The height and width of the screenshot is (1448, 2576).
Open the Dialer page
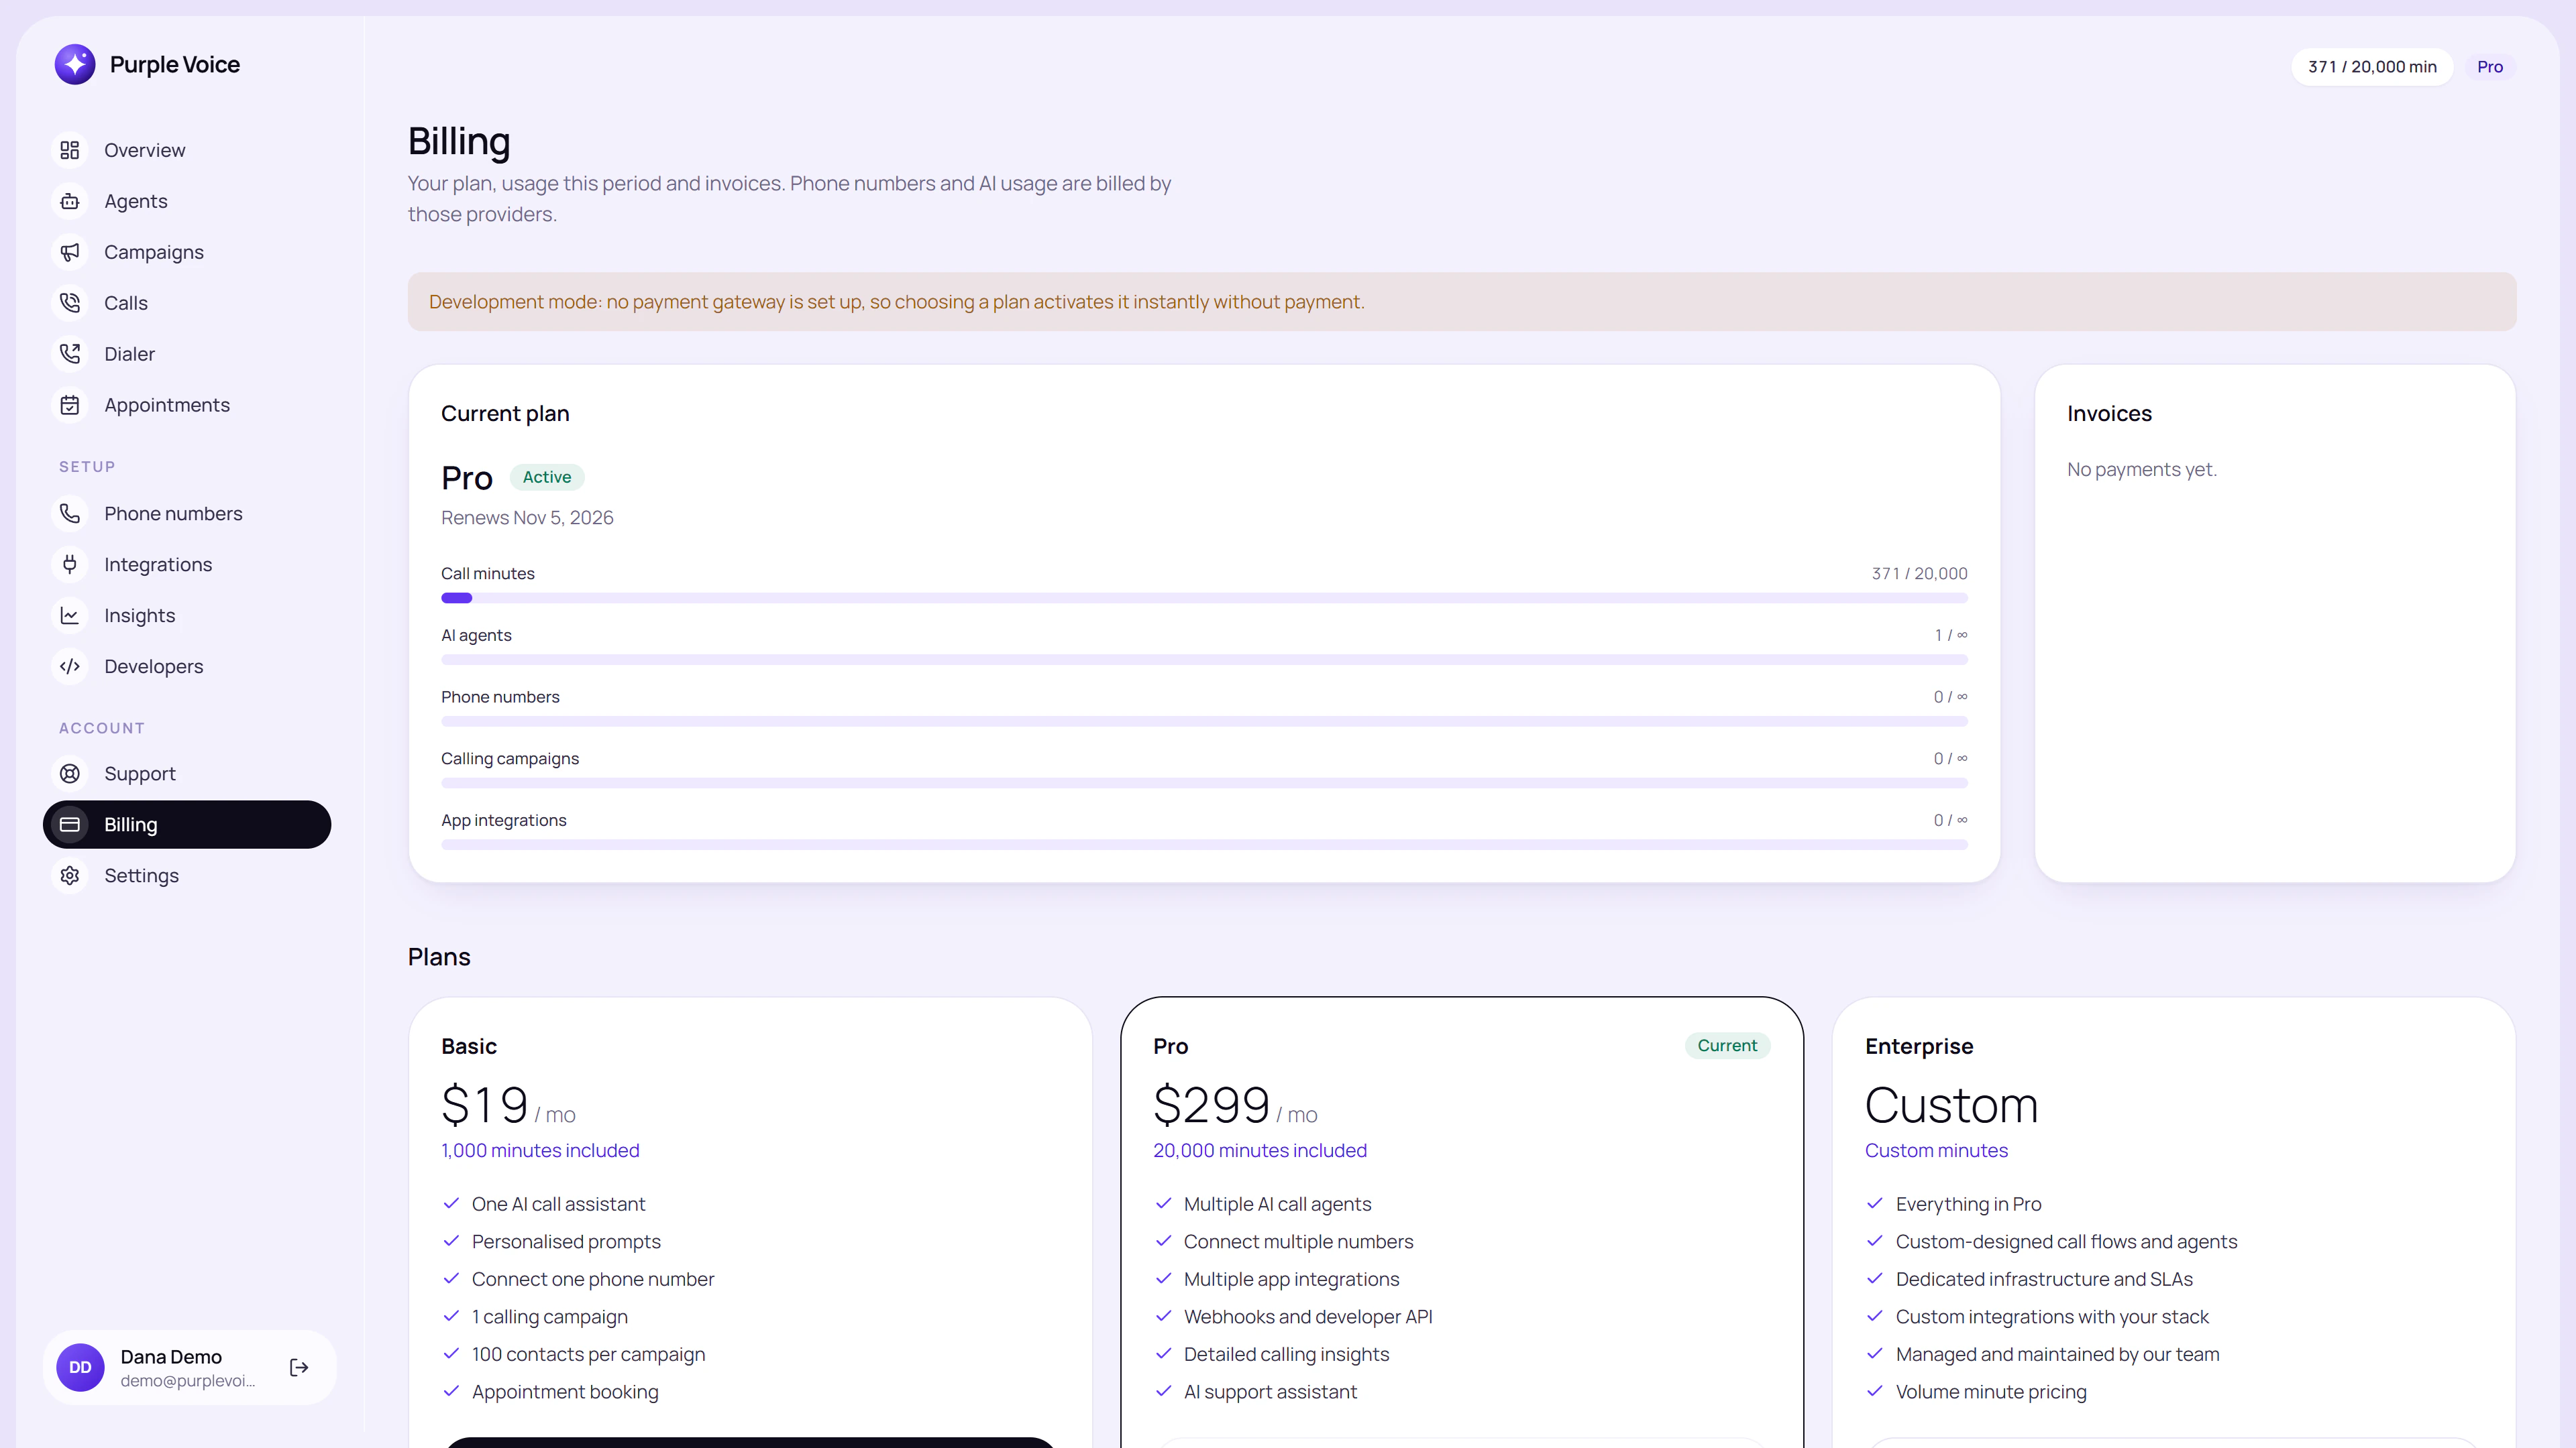coord(187,354)
